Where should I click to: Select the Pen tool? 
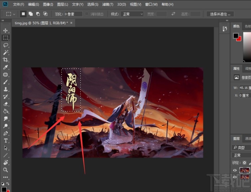tap(6, 133)
